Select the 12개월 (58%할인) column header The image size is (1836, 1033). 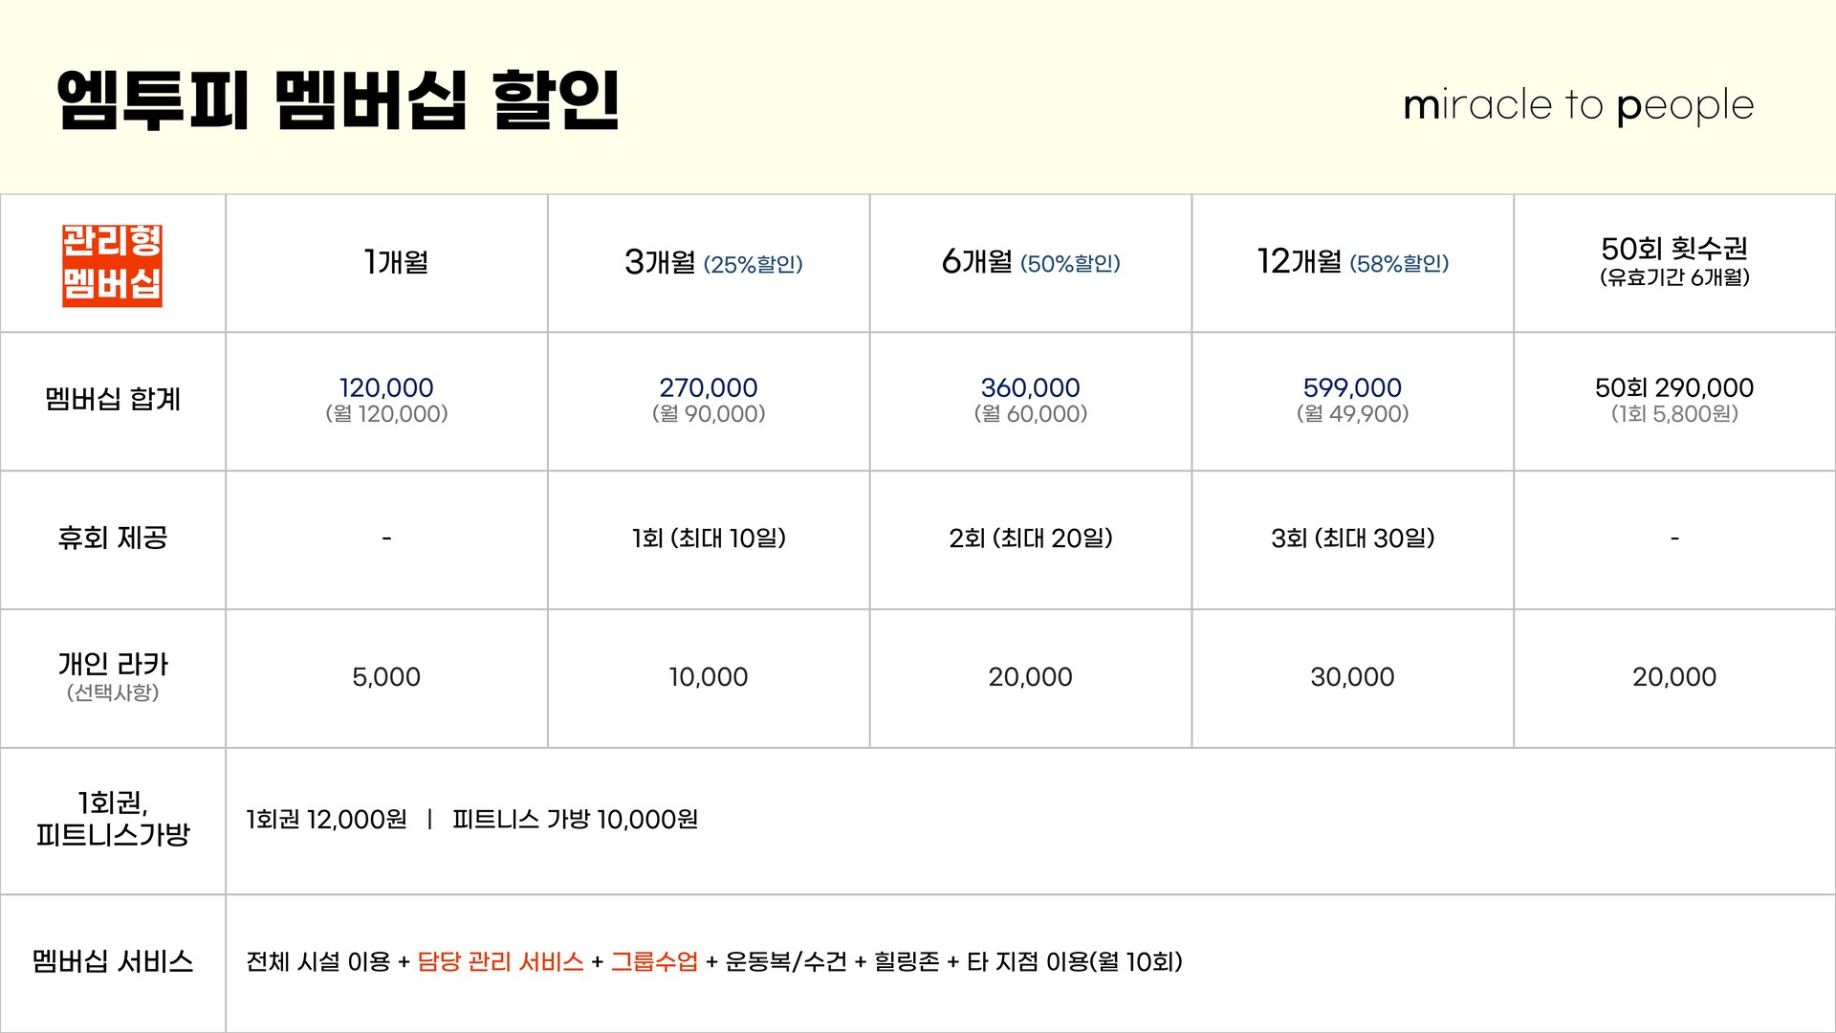(x=1352, y=261)
